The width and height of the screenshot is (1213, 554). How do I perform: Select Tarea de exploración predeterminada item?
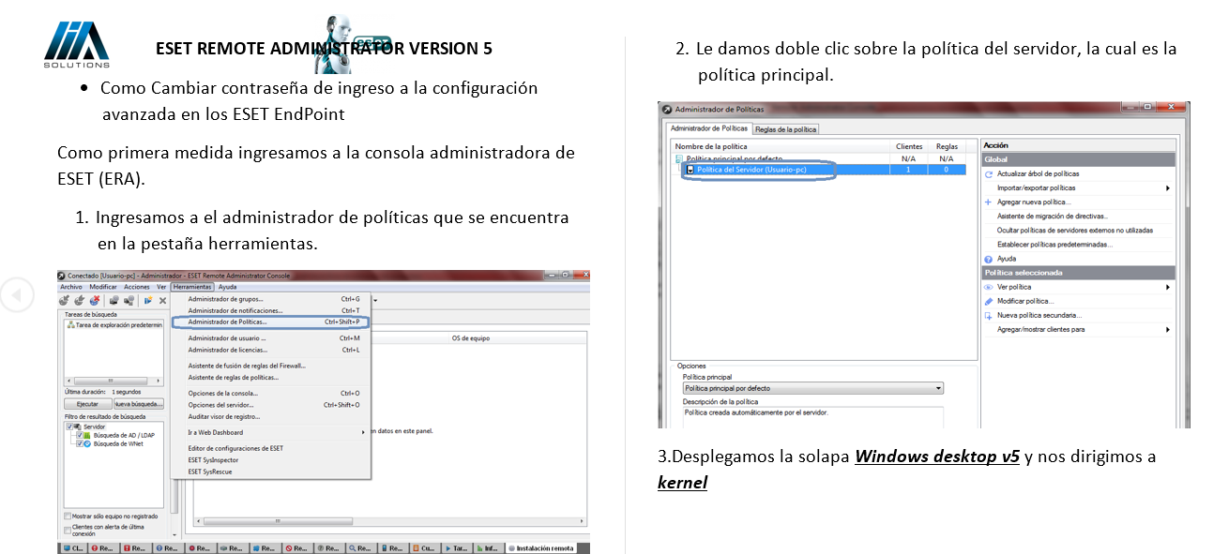114,324
